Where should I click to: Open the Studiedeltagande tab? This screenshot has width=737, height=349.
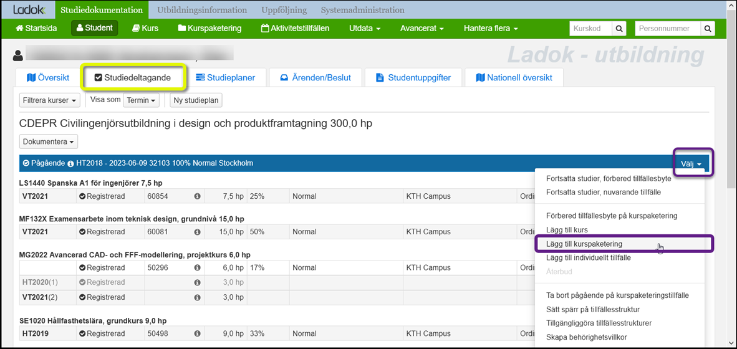(133, 78)
